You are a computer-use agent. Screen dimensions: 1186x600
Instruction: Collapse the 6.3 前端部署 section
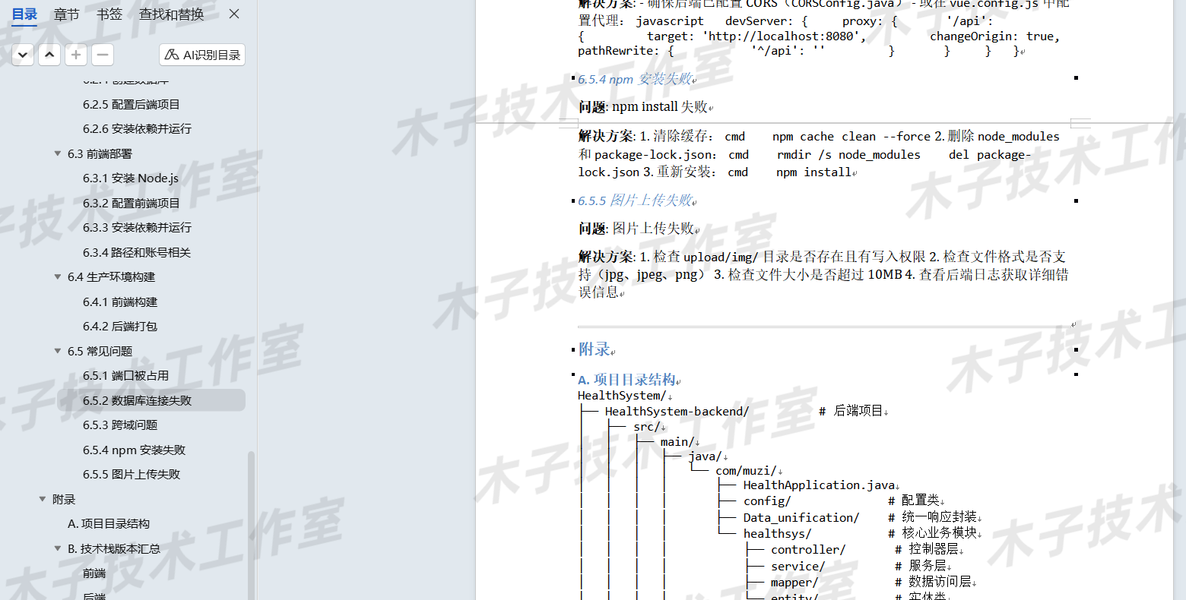57,153
